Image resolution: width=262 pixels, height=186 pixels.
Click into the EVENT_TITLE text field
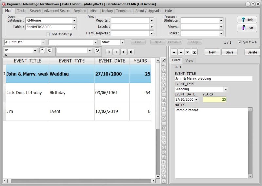(213, 78)
